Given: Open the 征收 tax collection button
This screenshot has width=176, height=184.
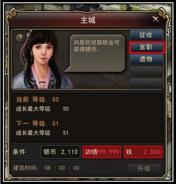Looking at the screenshot, I should point(146,35).
